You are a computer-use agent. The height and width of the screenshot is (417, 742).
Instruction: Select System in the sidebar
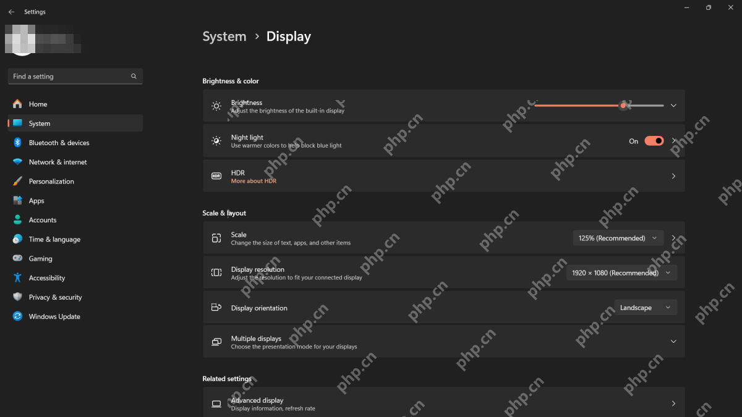coord(75,123)
